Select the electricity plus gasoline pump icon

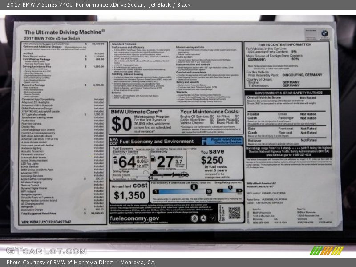[115, 159]
